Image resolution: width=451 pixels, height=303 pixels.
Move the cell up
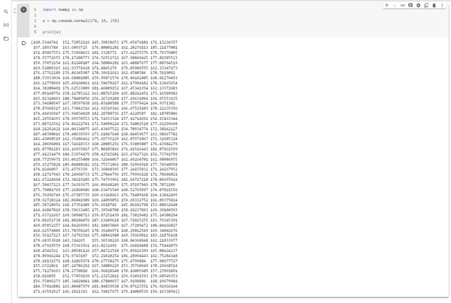coord(387,5)
